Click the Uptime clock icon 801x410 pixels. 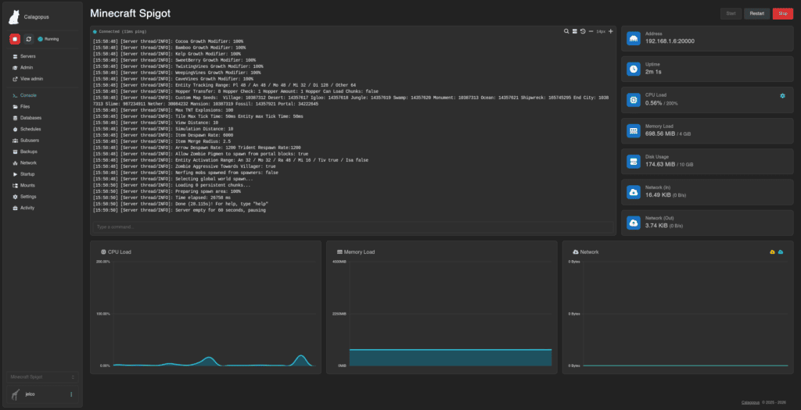point(634,69)
